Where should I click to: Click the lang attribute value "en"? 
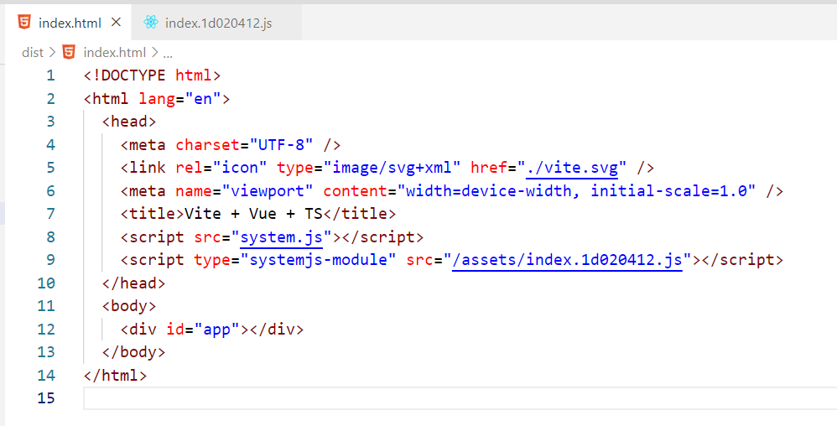(x=203, y=99)
